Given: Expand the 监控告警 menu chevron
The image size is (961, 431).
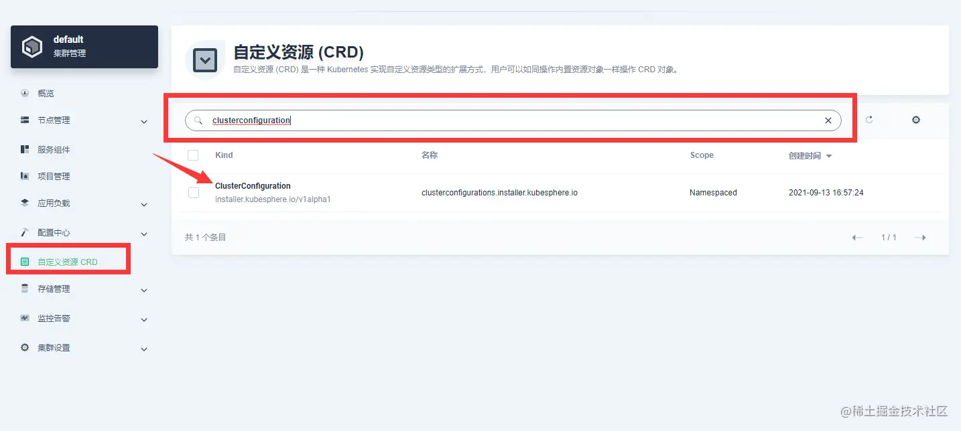Looking at the screenshot, I should [144, 320].
